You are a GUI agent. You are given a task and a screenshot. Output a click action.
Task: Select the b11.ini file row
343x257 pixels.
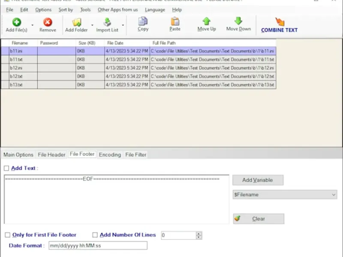[x=138, y=51]
